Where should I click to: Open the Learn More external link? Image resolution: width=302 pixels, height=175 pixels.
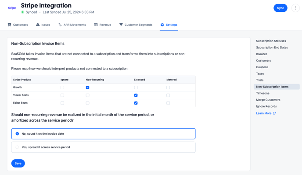(266, 113)
